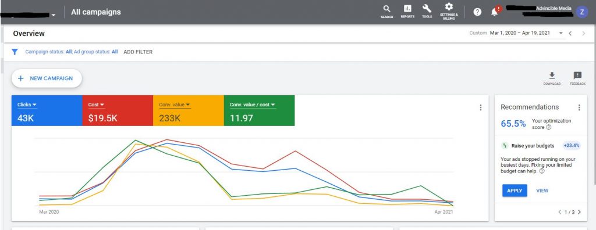
Task: View the budget recommendation details
Action: click(x=542, y=191)
